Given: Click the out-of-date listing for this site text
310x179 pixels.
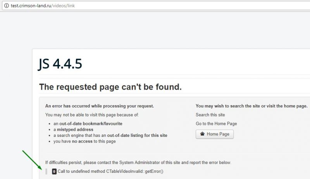Looking at the screenshot, I should click(x=137, y=135).
